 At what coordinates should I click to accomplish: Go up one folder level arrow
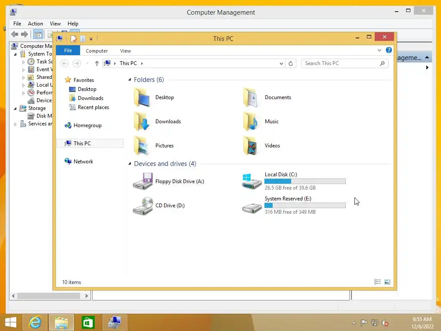click(x=97, y=63)
